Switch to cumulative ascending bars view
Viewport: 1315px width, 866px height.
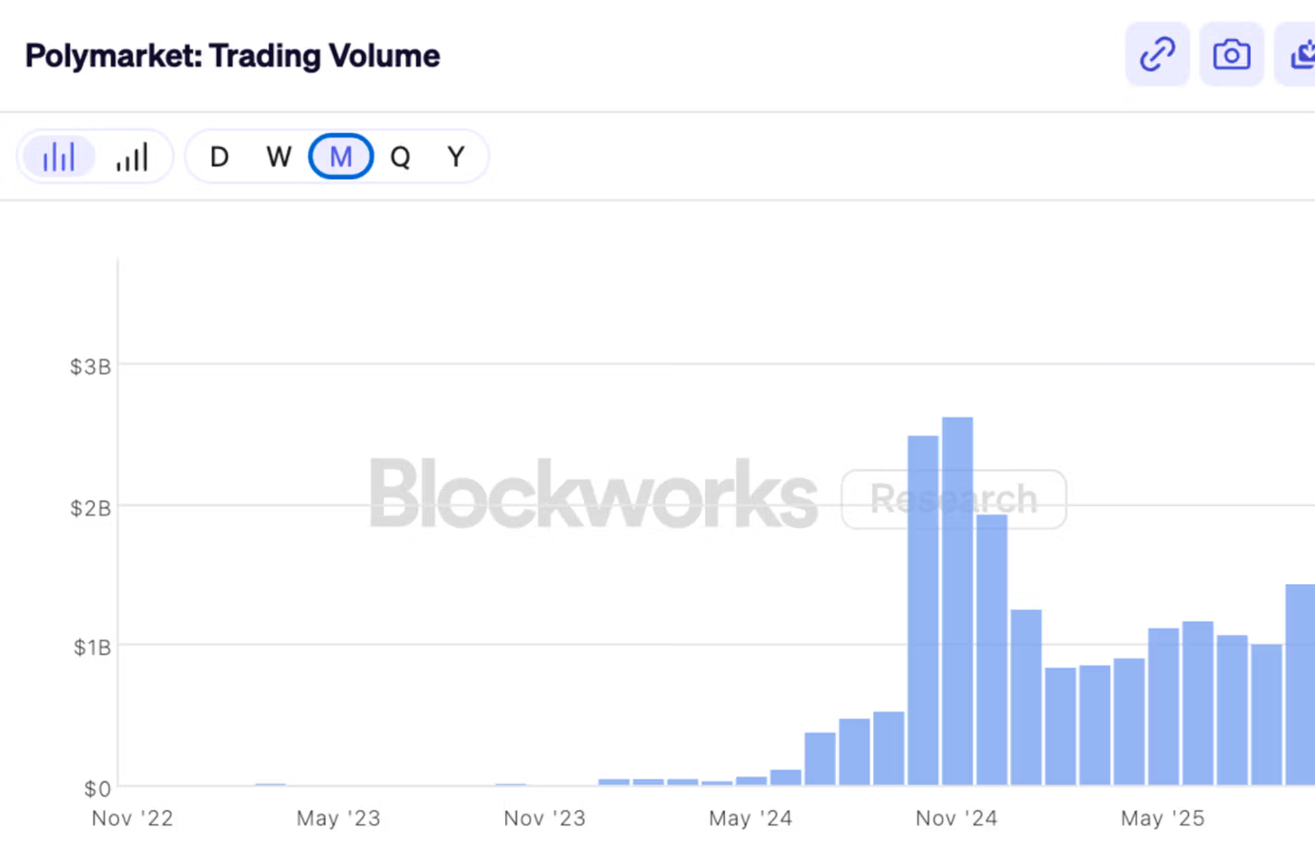click(x=131, y=156)
